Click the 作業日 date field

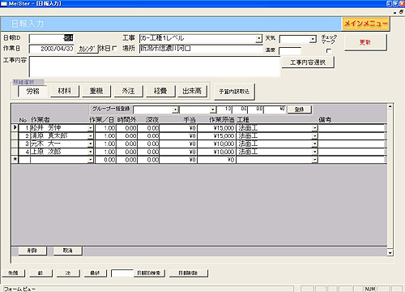coord(51,49)
